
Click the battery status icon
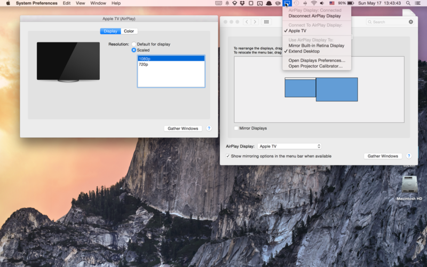pos(351,3)
